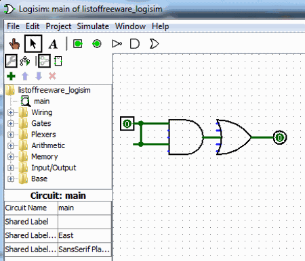Click the round output pin showing 0
This screenshot has width=305, height=261.
[280, 137]
